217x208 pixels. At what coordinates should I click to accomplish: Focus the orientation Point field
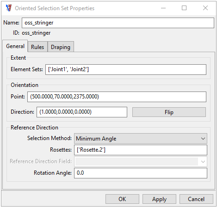click(117, 97)
